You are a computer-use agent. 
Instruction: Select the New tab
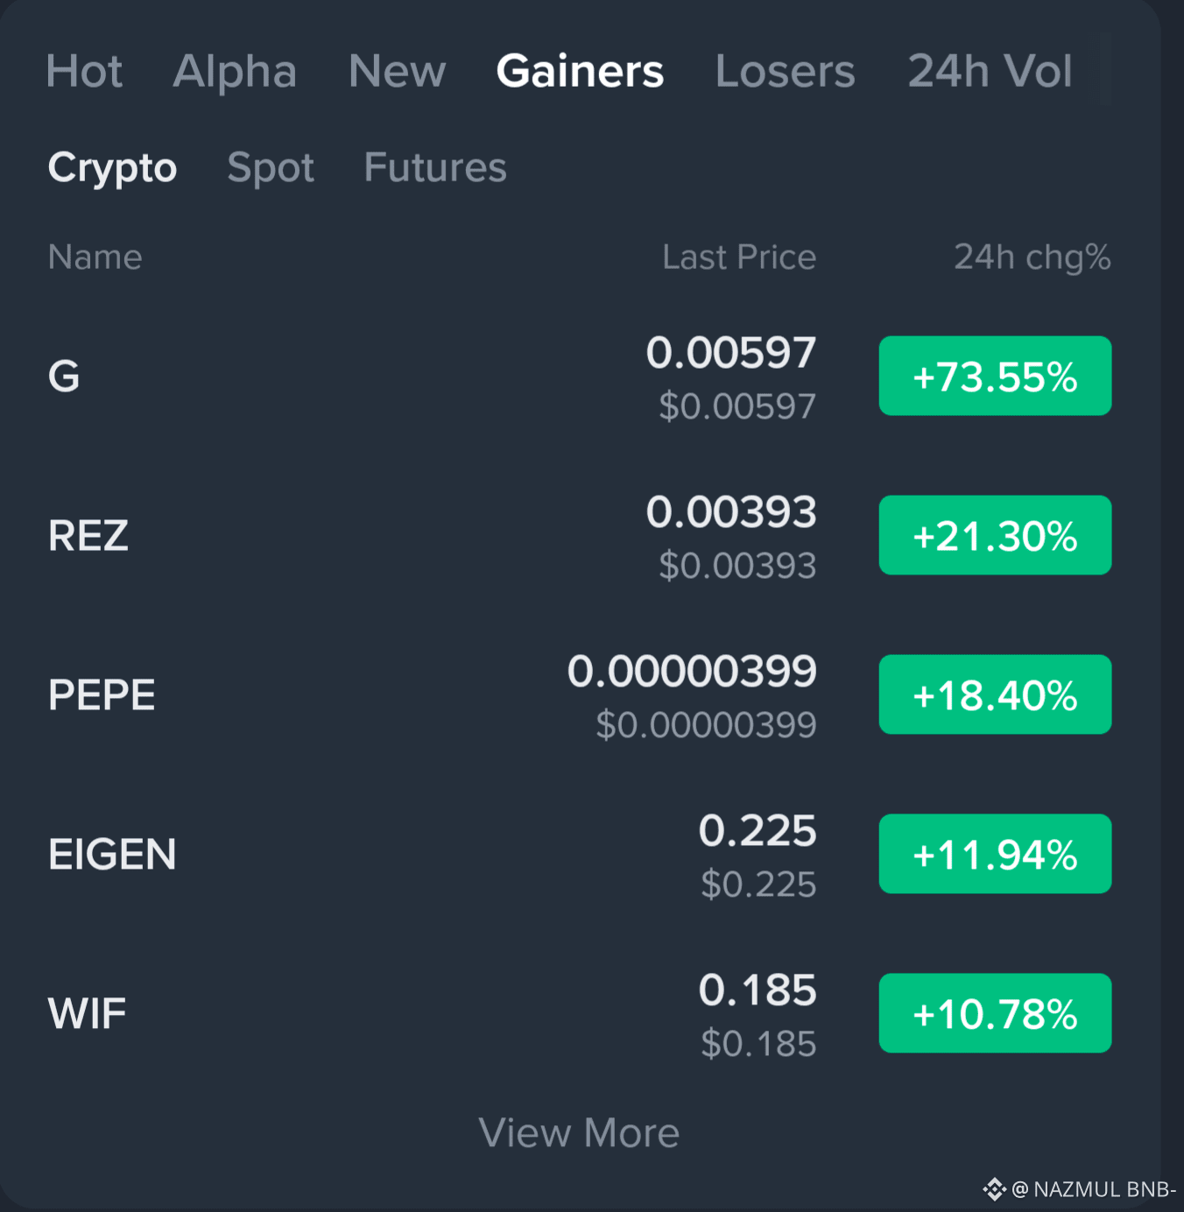tap(397, 71)
